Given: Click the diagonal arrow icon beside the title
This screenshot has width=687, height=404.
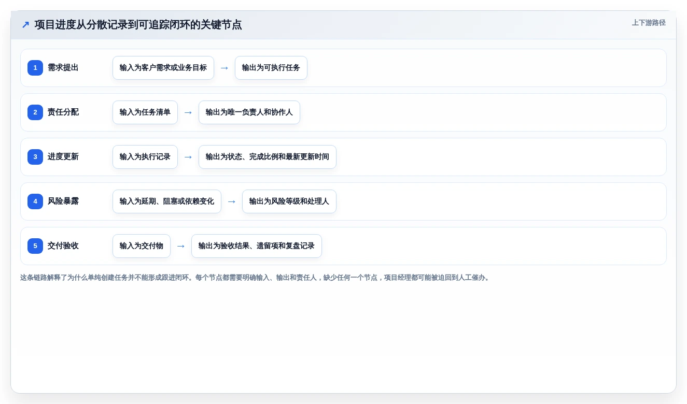Looking at the screenshot, I should [25, 24].
